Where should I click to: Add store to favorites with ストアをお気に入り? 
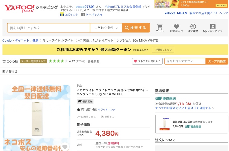[147, 61]
